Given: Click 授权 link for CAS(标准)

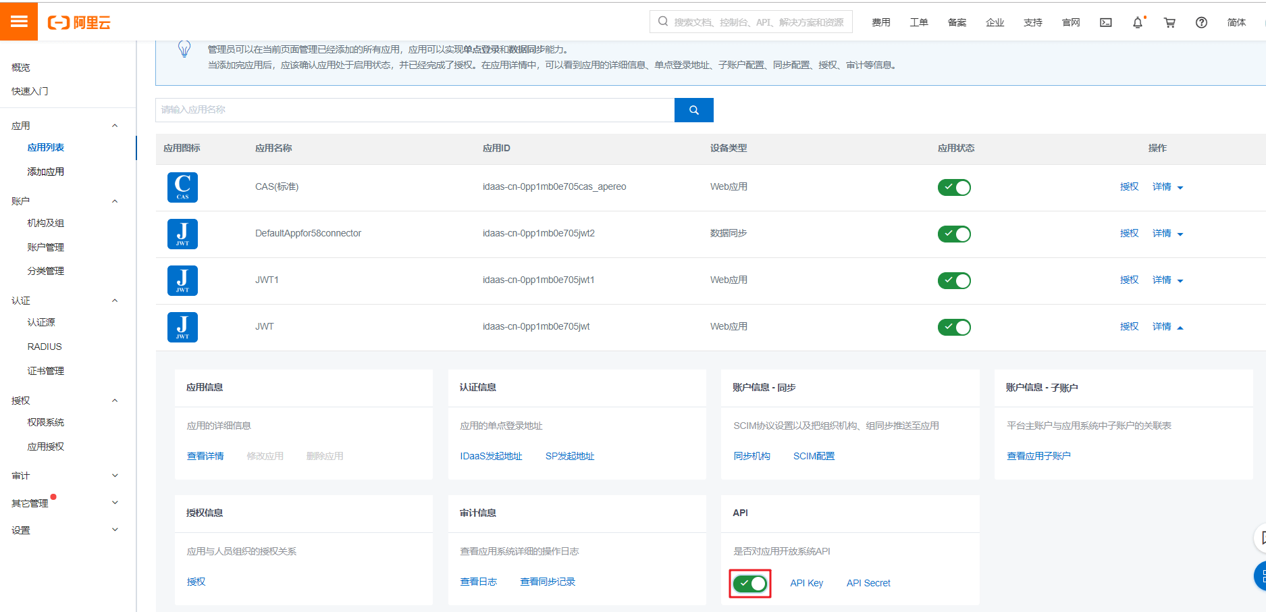Looking at the screenshot, I should (1129, 187).
